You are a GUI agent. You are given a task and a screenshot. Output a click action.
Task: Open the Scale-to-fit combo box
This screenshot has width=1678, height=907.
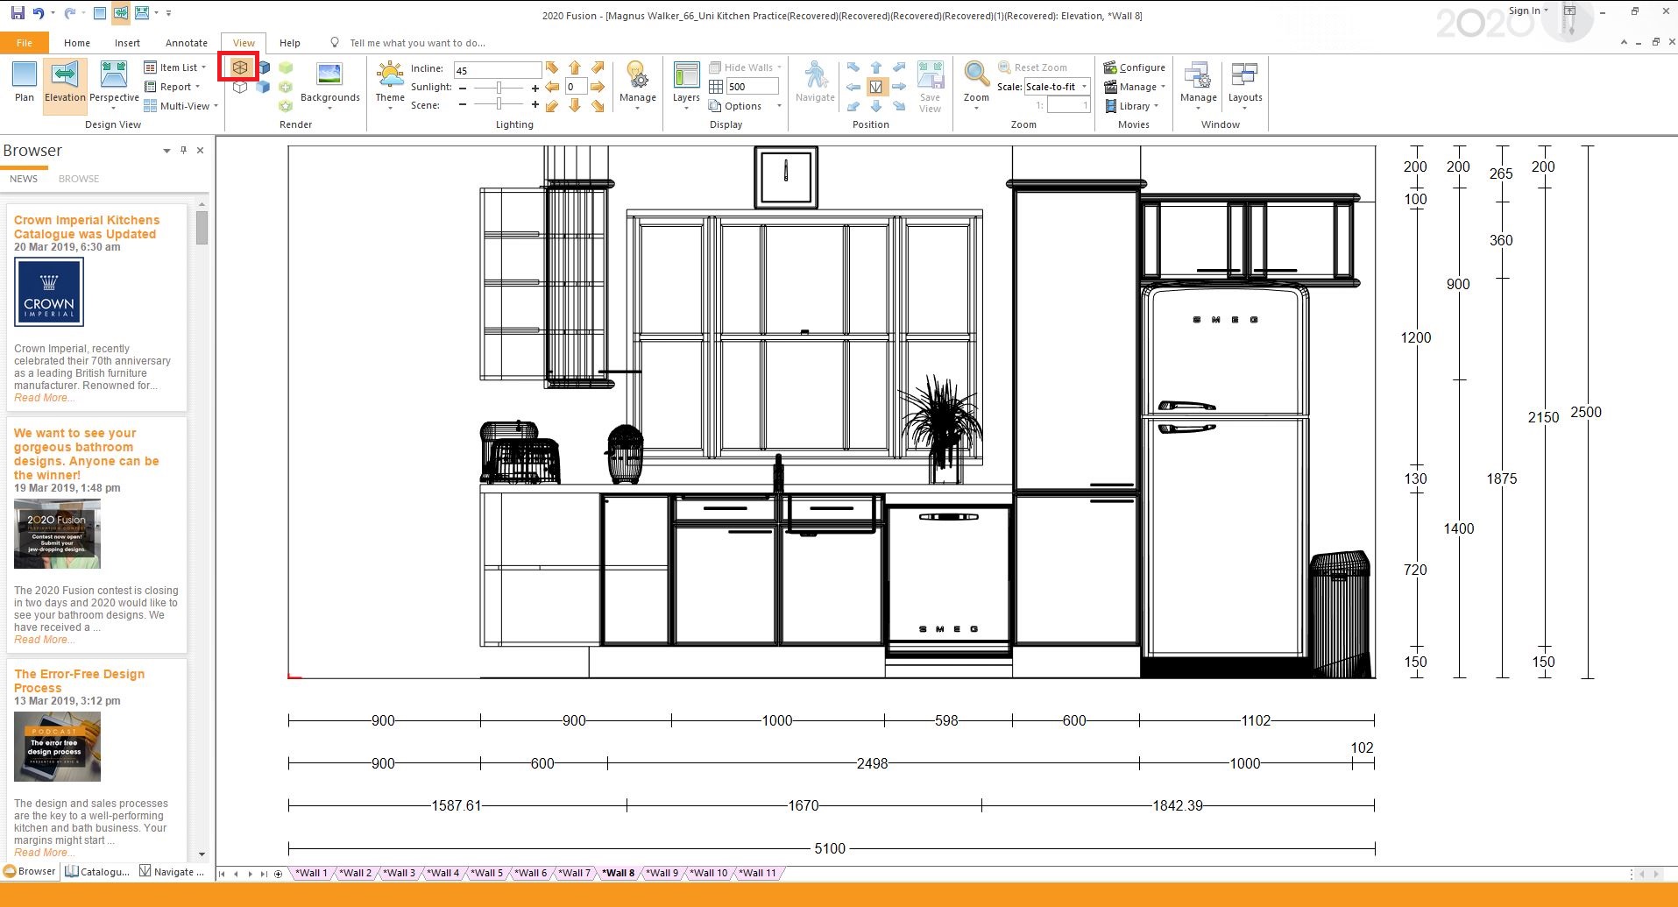1057,87
